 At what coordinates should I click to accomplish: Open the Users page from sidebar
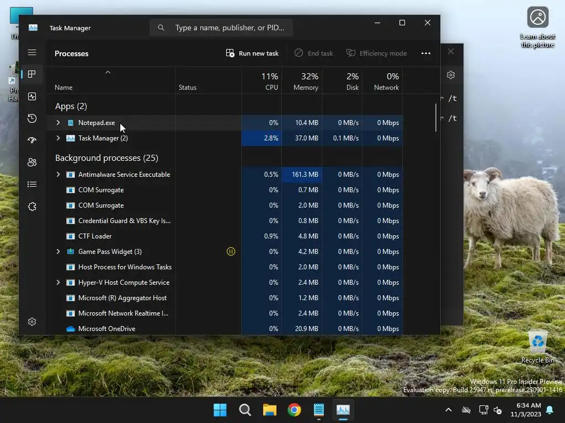(x=32, y=162)
